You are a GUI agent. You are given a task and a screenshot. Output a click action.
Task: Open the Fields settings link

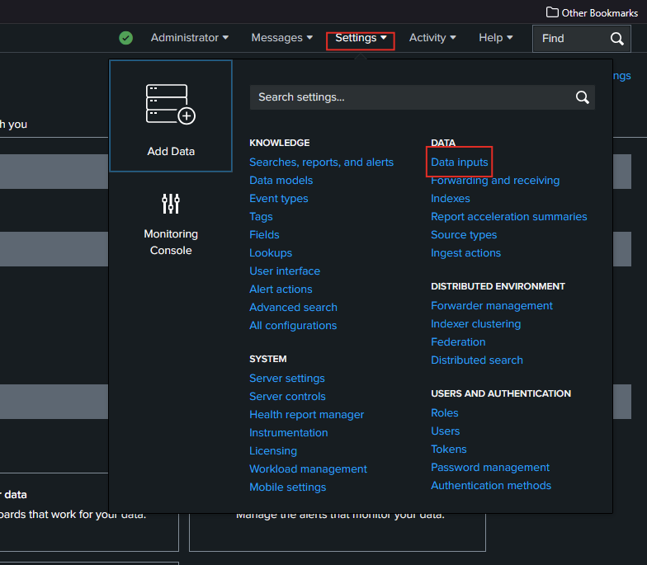pos(264,234)
